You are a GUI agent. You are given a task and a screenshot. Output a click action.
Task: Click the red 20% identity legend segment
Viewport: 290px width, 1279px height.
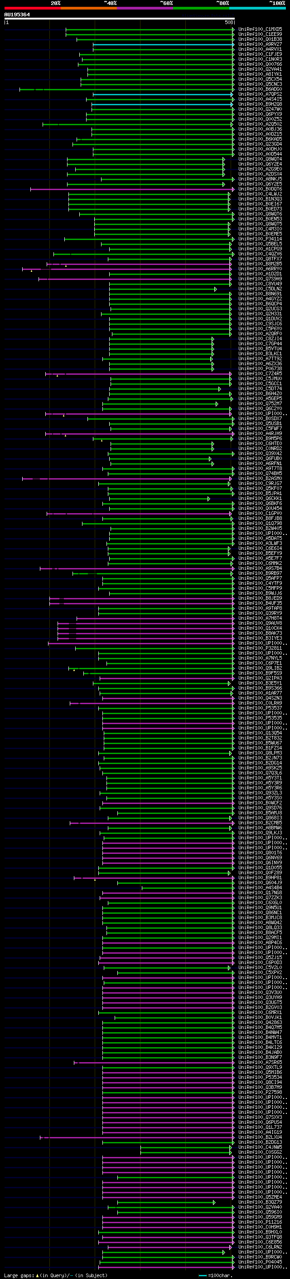click(32, 8)
